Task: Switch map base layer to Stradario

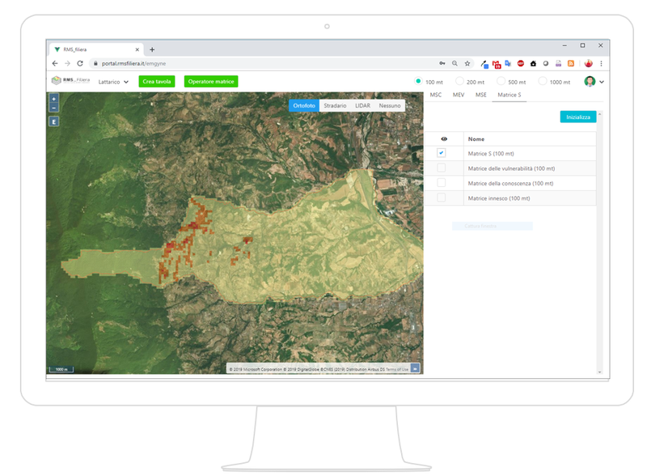Action: click(335, 105)
